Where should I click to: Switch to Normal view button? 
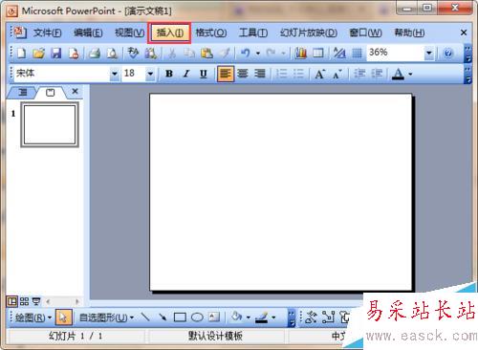(x=11, y=301)
